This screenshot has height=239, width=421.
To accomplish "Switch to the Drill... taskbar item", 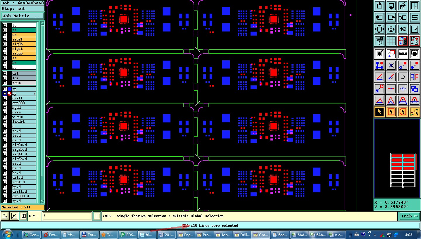I will [242, 235].
